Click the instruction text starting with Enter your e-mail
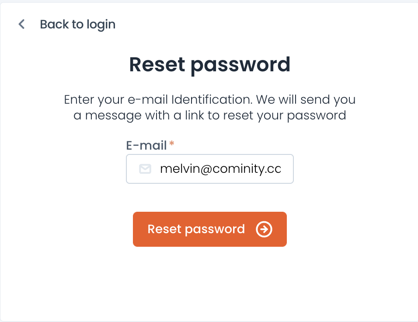Image resolution: width=418 pixels, height=322 pixels. [x=210, y=108]
